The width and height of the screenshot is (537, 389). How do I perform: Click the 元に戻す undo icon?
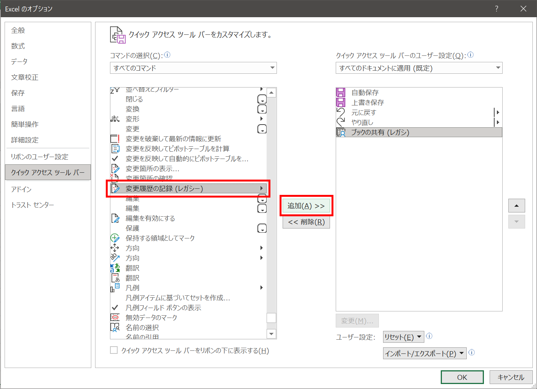[x=341, y=112]
